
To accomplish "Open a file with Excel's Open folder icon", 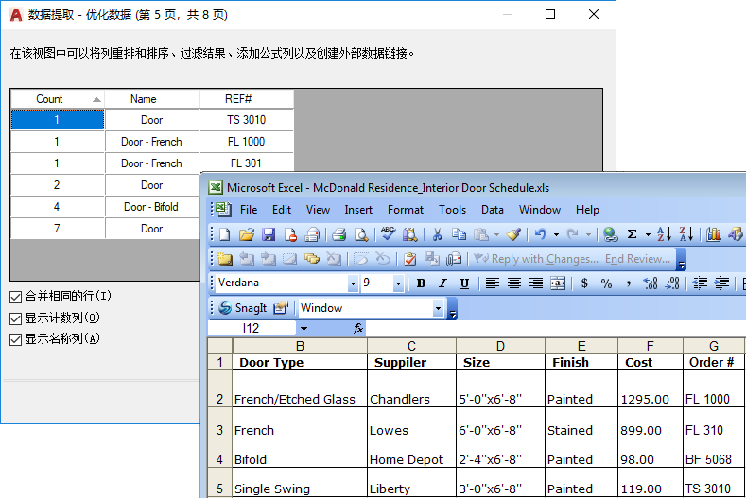I will tap(247, 234).
